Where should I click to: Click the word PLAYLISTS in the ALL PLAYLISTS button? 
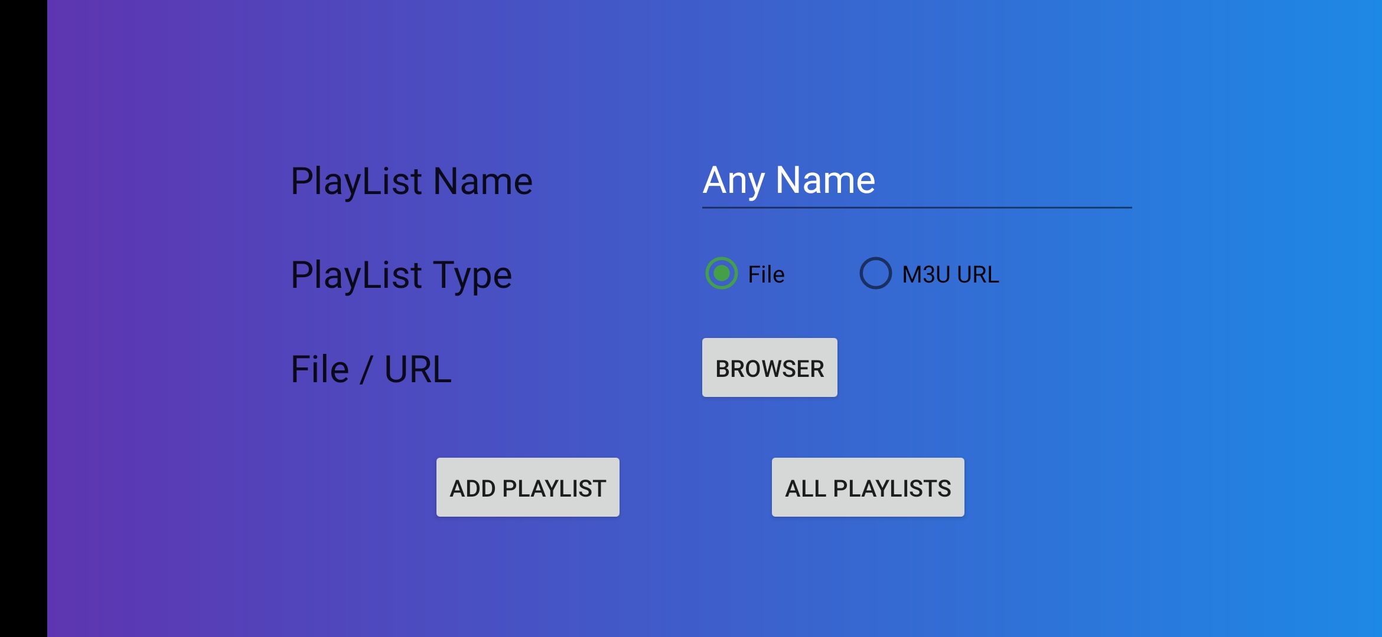(x=892, y=488)
